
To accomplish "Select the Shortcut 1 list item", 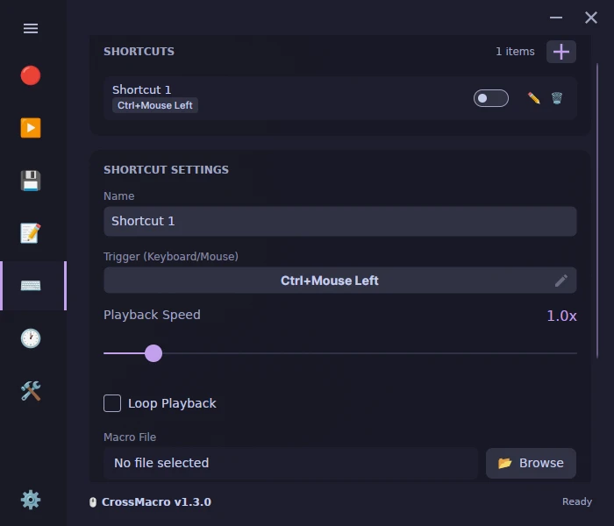I will coord(340,98).
